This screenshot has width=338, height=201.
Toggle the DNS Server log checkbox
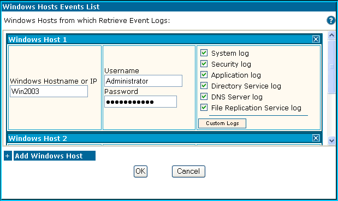[204, 96]
